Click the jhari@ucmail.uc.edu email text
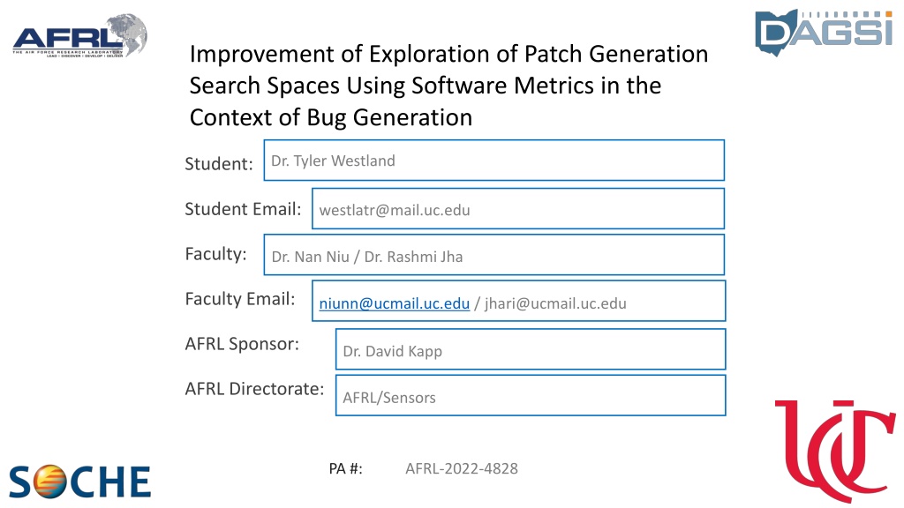The width and height of the screenshot is (904, 508). (x=555, y=303)
